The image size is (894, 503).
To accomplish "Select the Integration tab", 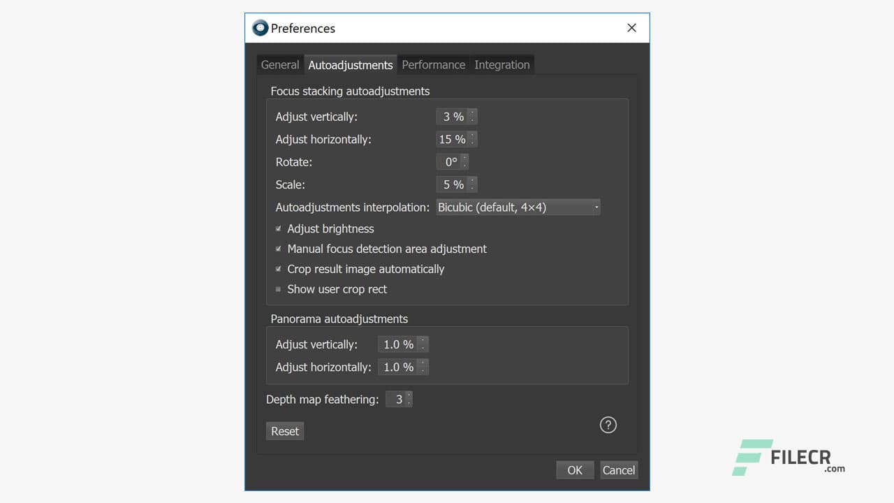I will [x=501, y=65].
